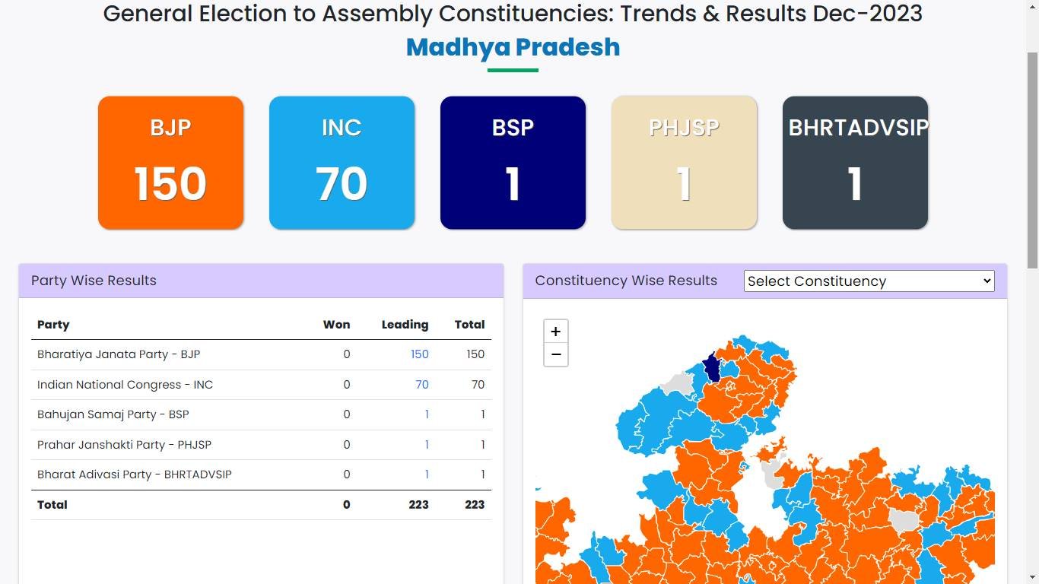The width and height of the screenshot is (1039, 584).
Task: Click the beige PHJSP results tile
Action: point(684,163)
